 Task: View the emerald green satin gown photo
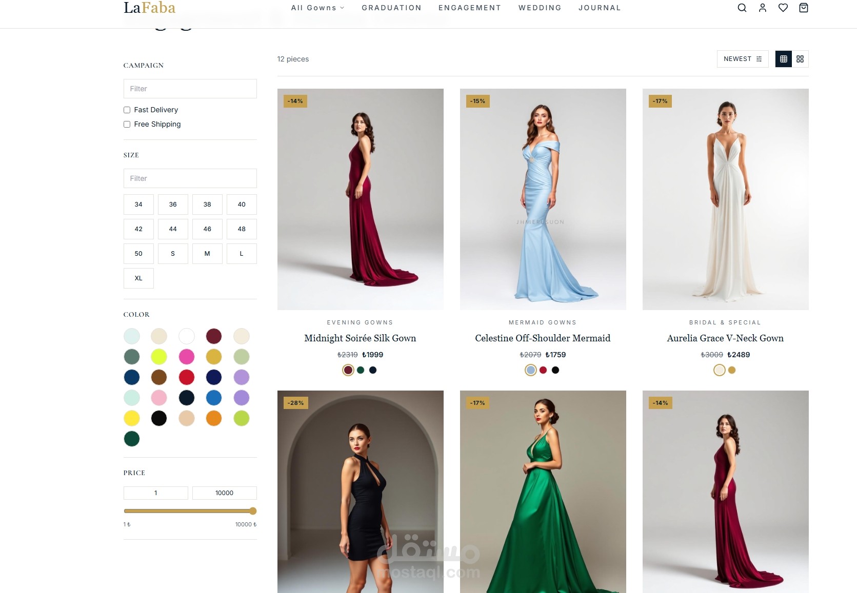point(543,492)
